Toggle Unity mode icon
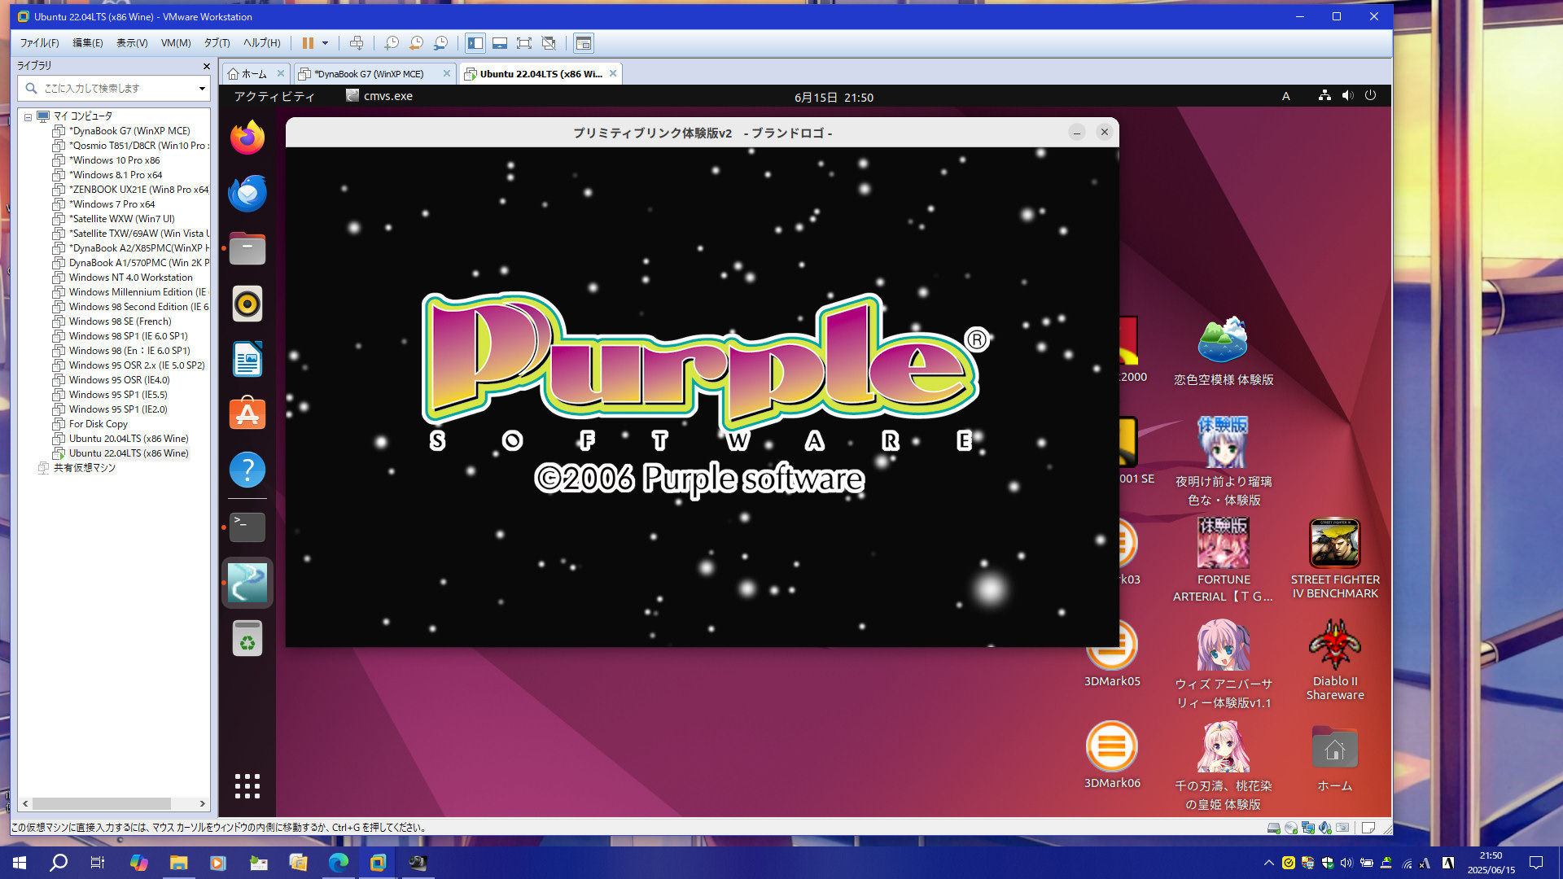Screen dimensions: 1563x879 click(549, 43)
